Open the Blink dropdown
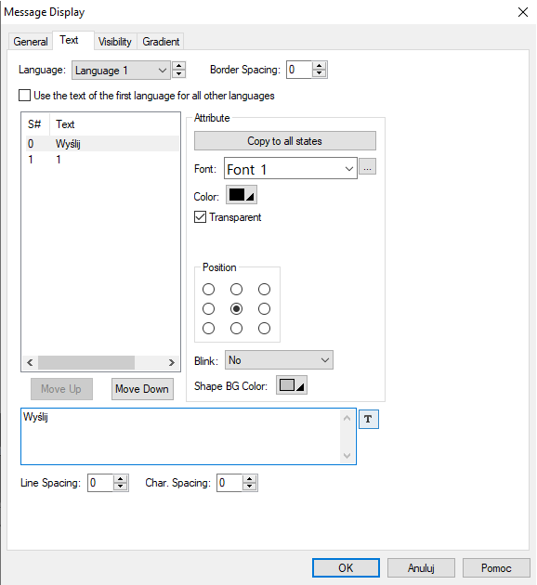Viewport: 537px width, 585px height. [279, 360]
